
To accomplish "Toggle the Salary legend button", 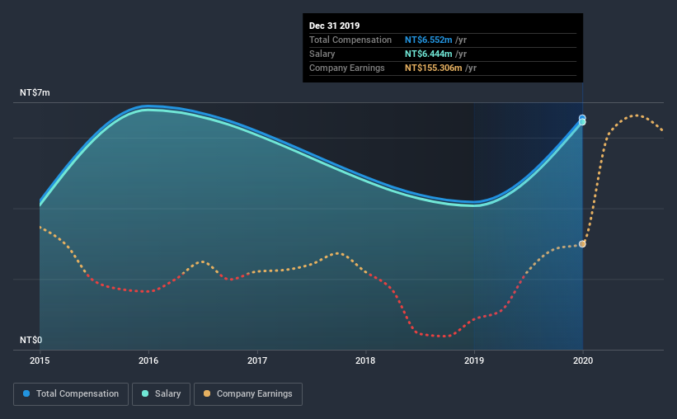I will (x=161, y=394).
